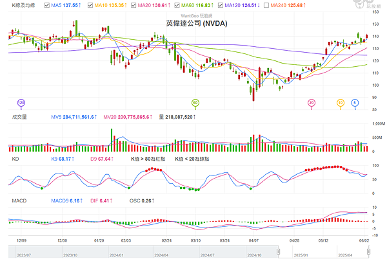Click the green 60 marker pin
387x259 pixels.
coord(195,103)
